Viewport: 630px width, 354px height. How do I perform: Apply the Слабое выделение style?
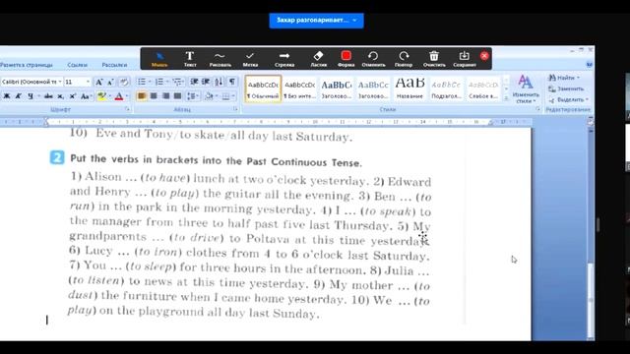[x=483, y=89]
